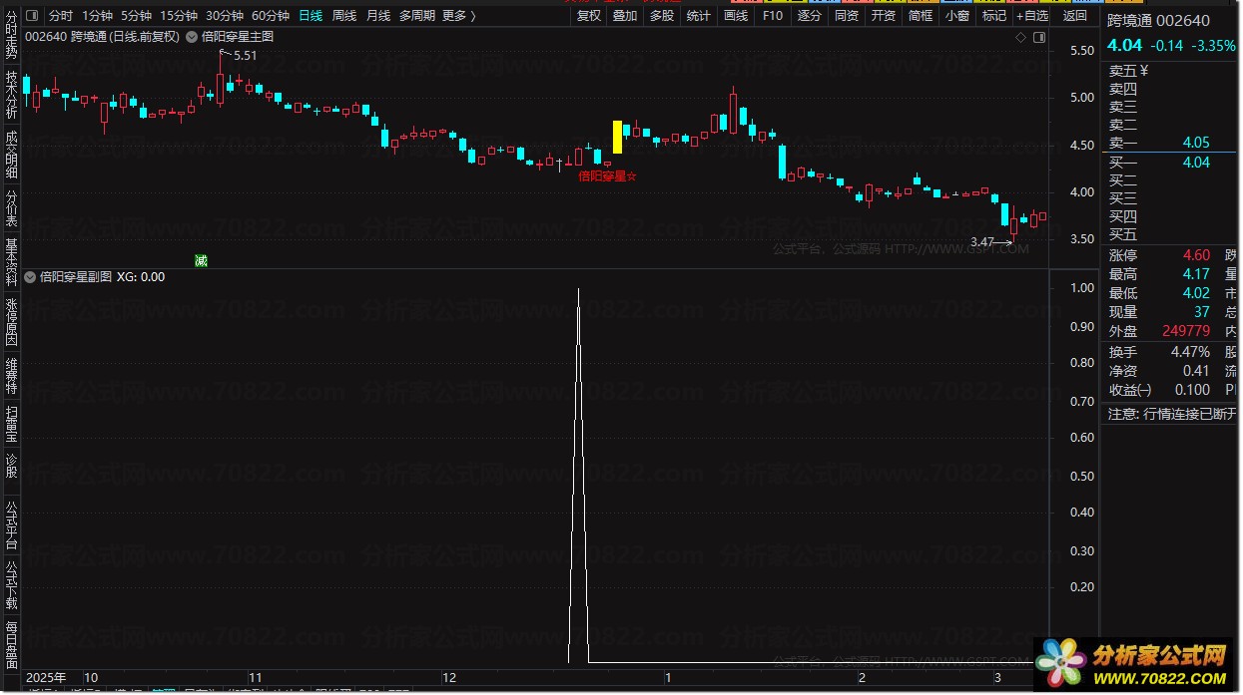Screen dimensions: 1243x695
Task: Toggle 小窗 small window mode
Action: click(x=956, y=16)
